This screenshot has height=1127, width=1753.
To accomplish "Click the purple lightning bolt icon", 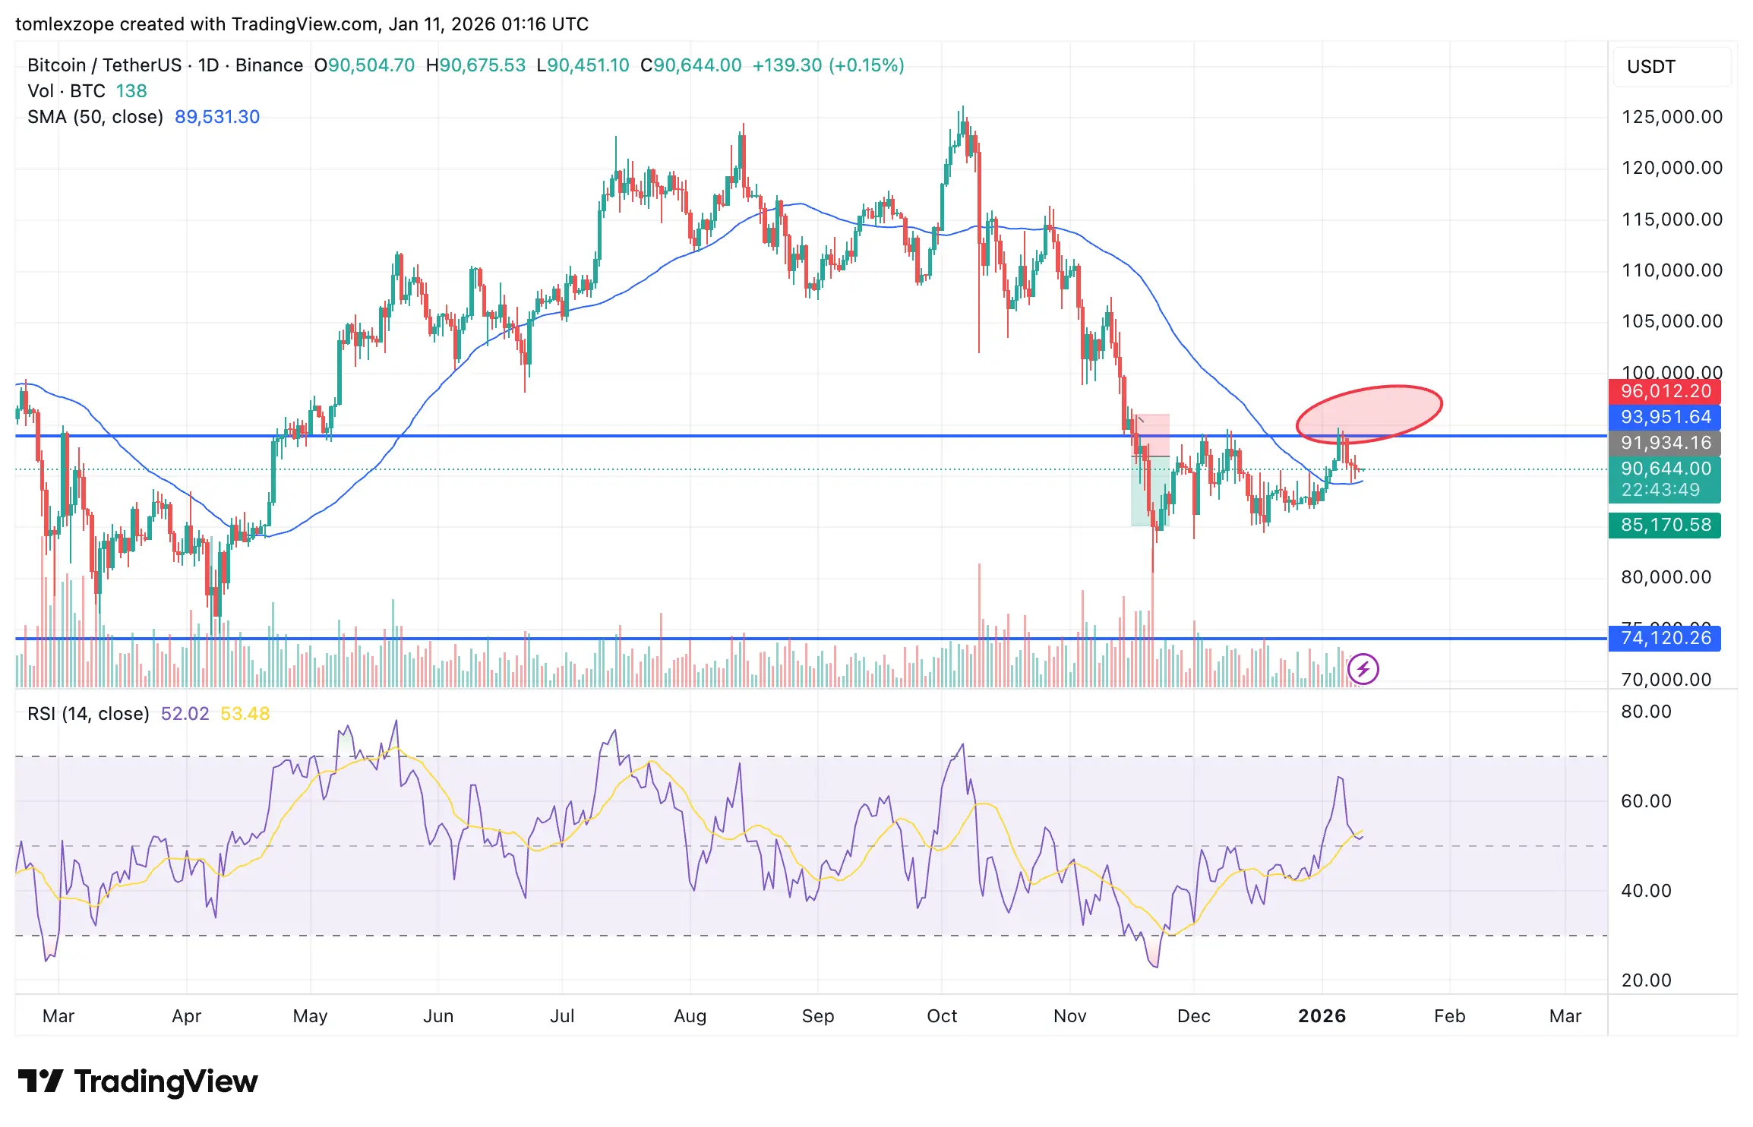I will click(x=1363, y=669).
